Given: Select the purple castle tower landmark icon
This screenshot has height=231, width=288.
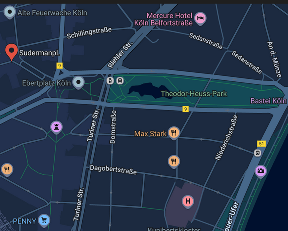Looking at the screenshot, I should click(x=56, y=127).
